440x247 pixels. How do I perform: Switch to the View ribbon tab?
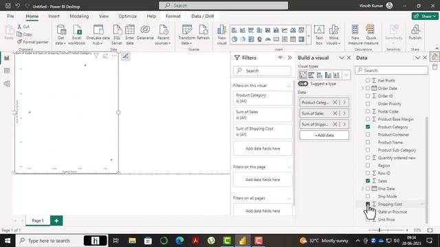tap(104, 16)
